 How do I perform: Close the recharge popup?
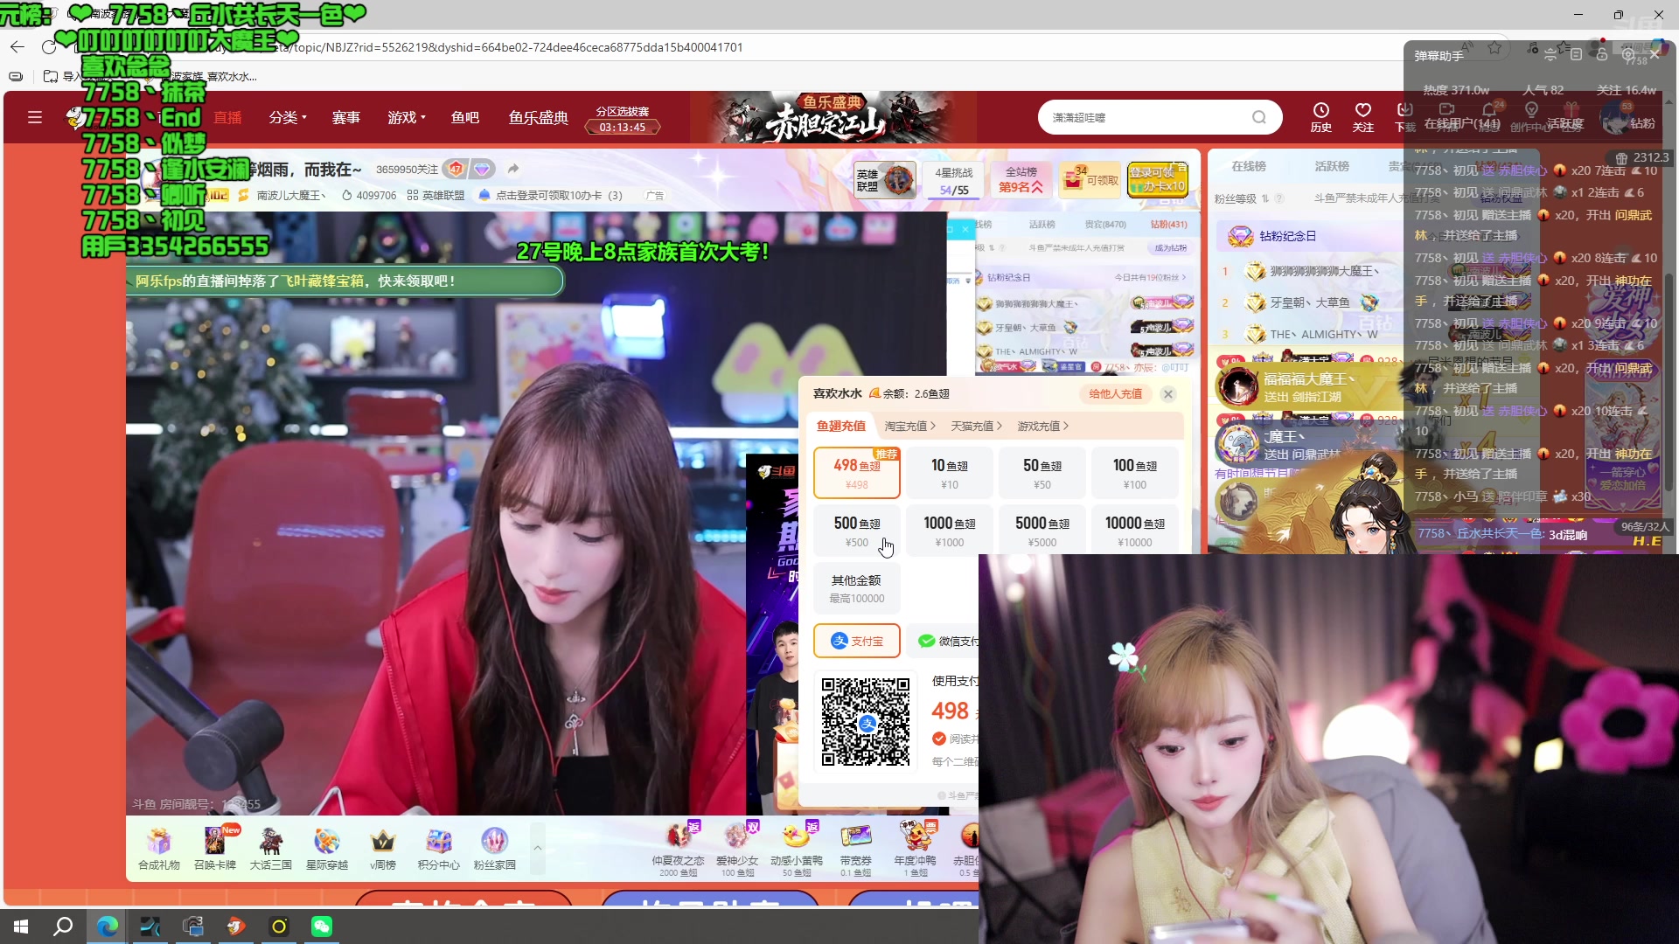point(1168,394)
